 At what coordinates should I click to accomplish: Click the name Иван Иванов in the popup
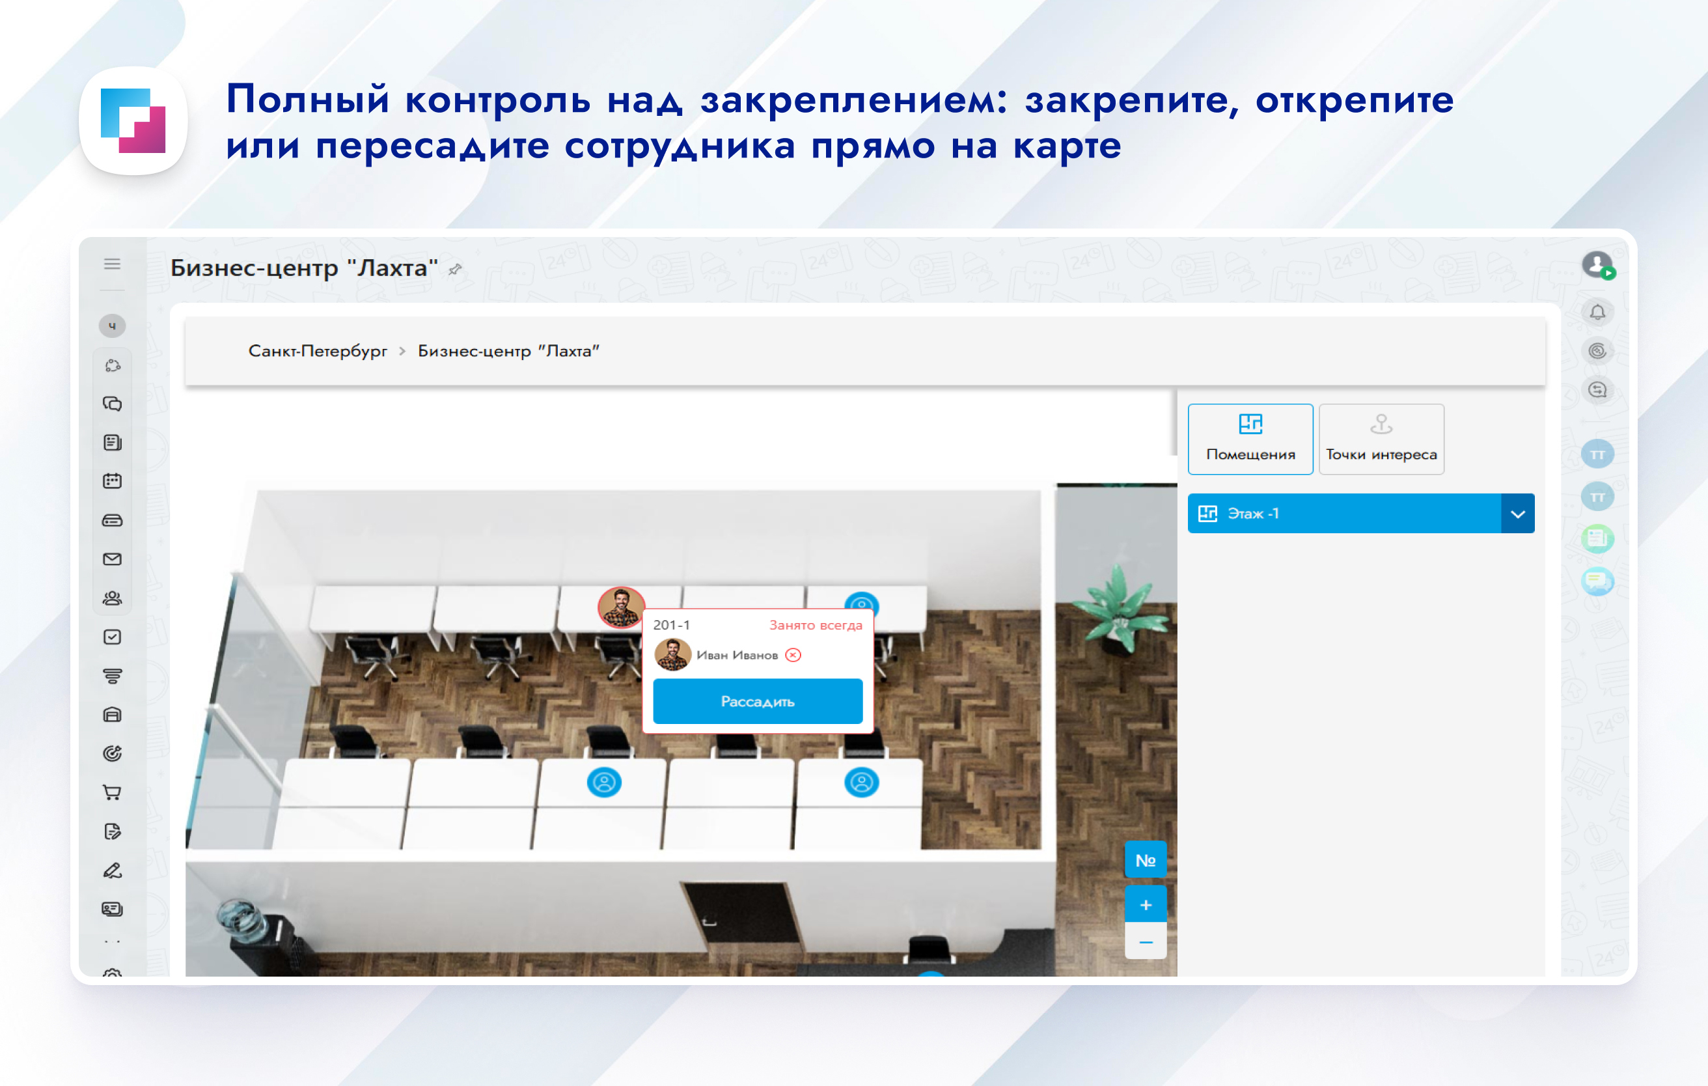(x=737, y=656)
